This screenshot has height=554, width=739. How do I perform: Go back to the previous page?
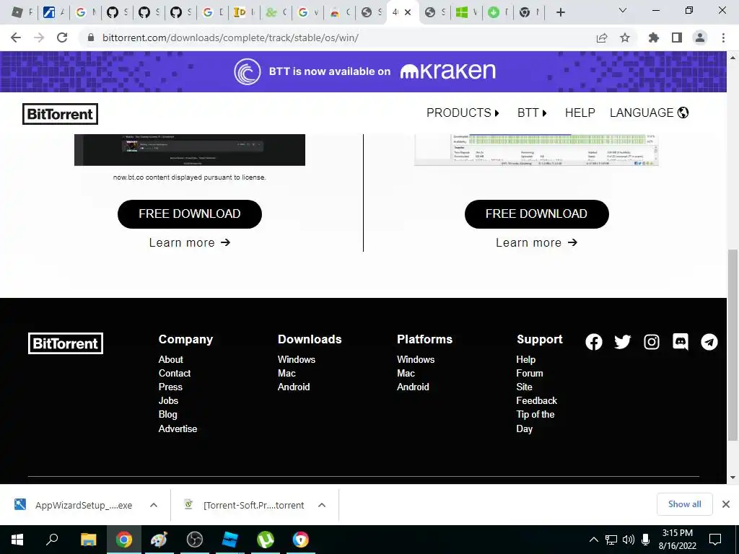click(16, 38)
